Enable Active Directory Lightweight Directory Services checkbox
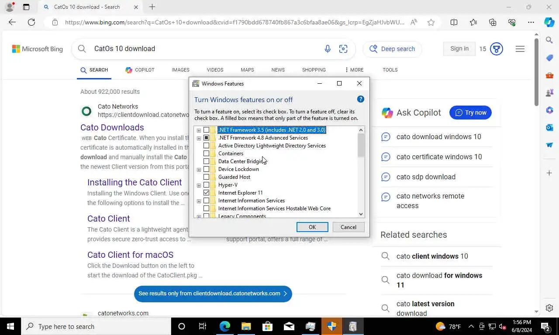 point(206,146)
